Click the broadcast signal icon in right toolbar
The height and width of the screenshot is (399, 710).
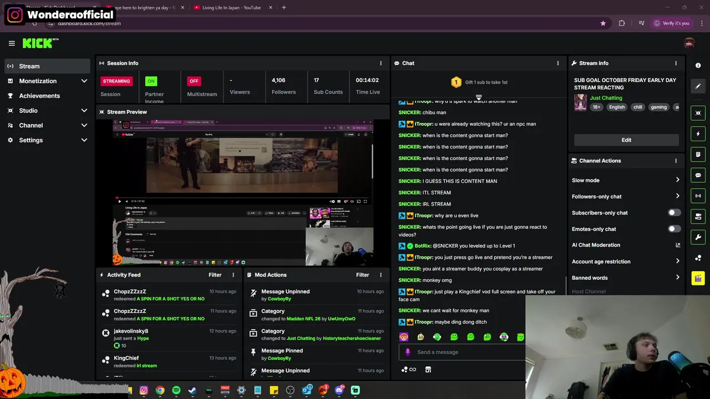point(698,196)
